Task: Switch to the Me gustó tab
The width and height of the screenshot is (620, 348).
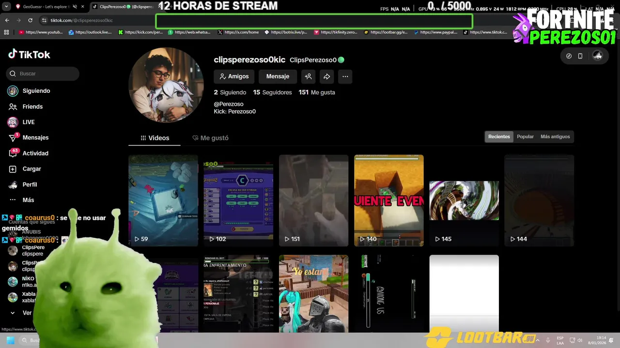Action: (x=210, y=138)
